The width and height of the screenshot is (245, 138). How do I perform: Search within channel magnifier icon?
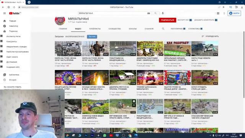tap(163, 29)
